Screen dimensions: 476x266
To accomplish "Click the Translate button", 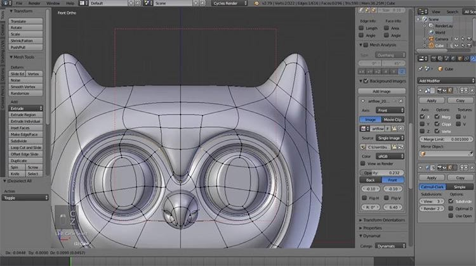I will click(x=25, y=21).
